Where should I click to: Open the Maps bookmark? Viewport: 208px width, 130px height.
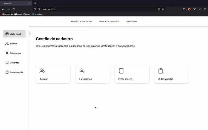(27, 14)
